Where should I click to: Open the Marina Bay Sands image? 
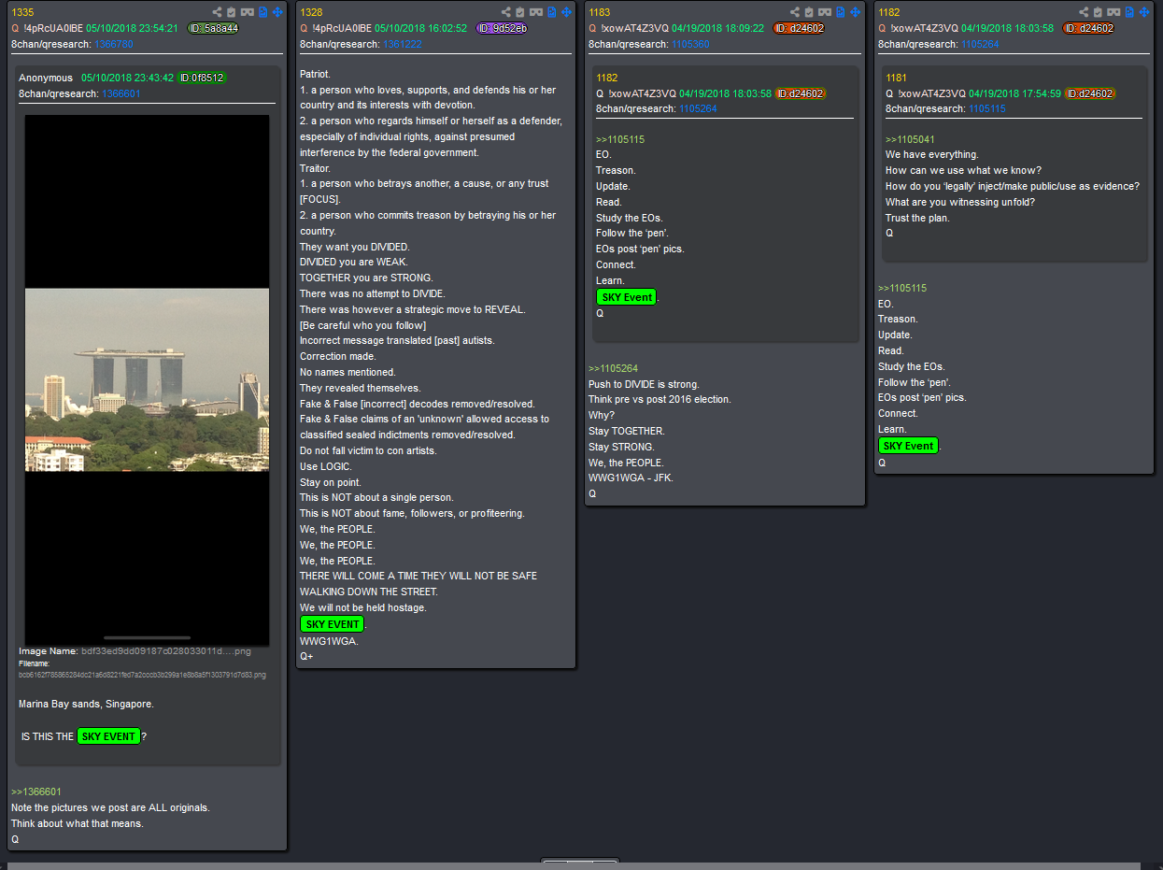coord(147,380)
